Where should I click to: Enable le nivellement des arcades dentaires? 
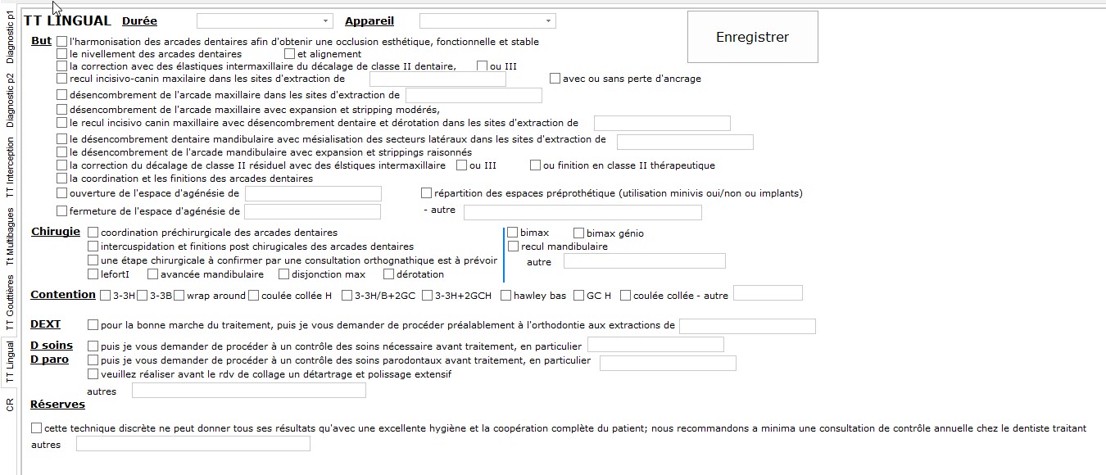click(x=61, y=53)
